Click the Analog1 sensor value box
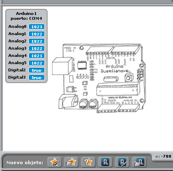This screenshot has width=173, height=171. point(37,34)
